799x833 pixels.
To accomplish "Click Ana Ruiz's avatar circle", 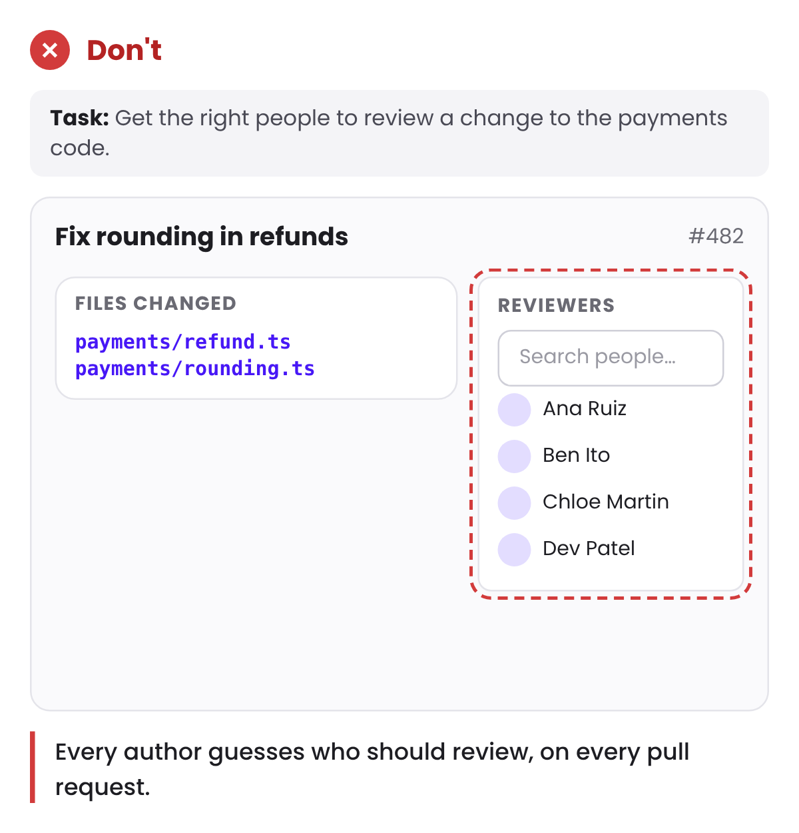I will (514, 409).
